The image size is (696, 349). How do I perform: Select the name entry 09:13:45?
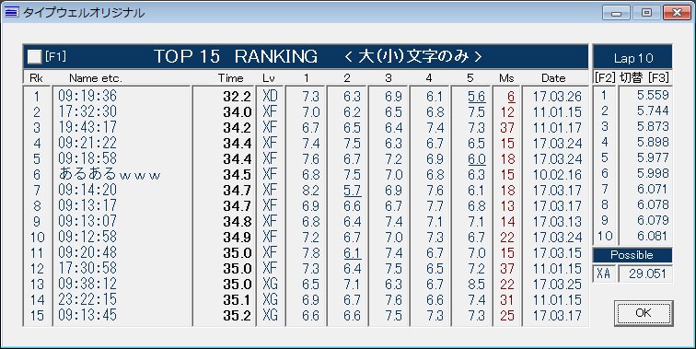coord(87,315)
